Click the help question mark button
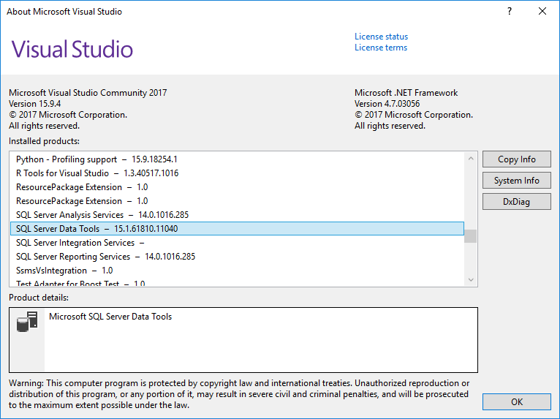 (510, 12)
